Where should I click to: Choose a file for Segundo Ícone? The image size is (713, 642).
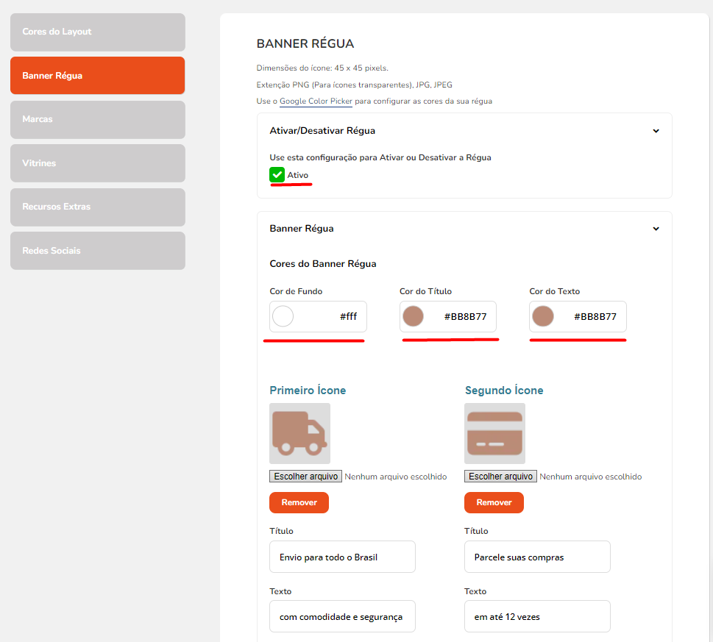pyautogui.click(x=500, y=476)
